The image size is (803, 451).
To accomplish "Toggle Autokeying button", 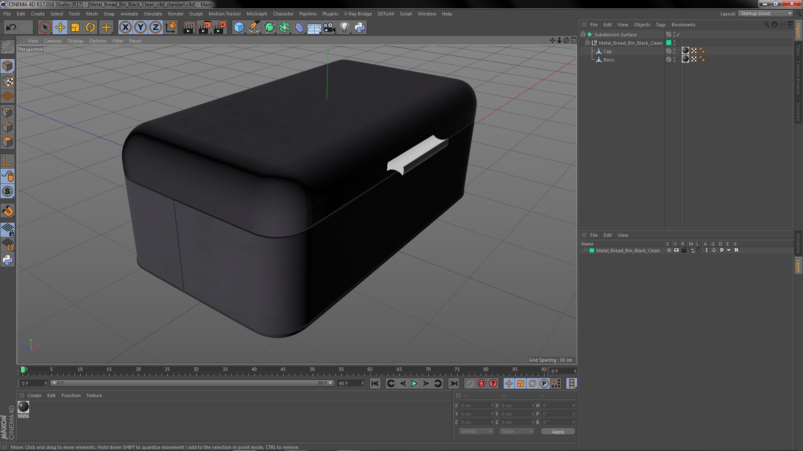I will 481,383.
